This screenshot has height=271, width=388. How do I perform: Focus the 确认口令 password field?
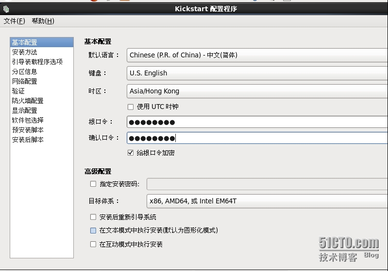tap(257, 138)
